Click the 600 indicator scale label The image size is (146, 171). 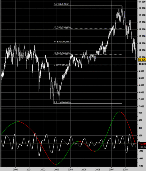(141, 120)
